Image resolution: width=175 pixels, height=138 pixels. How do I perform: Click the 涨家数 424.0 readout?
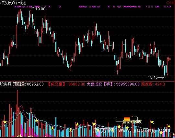click(x=153, y=84)
